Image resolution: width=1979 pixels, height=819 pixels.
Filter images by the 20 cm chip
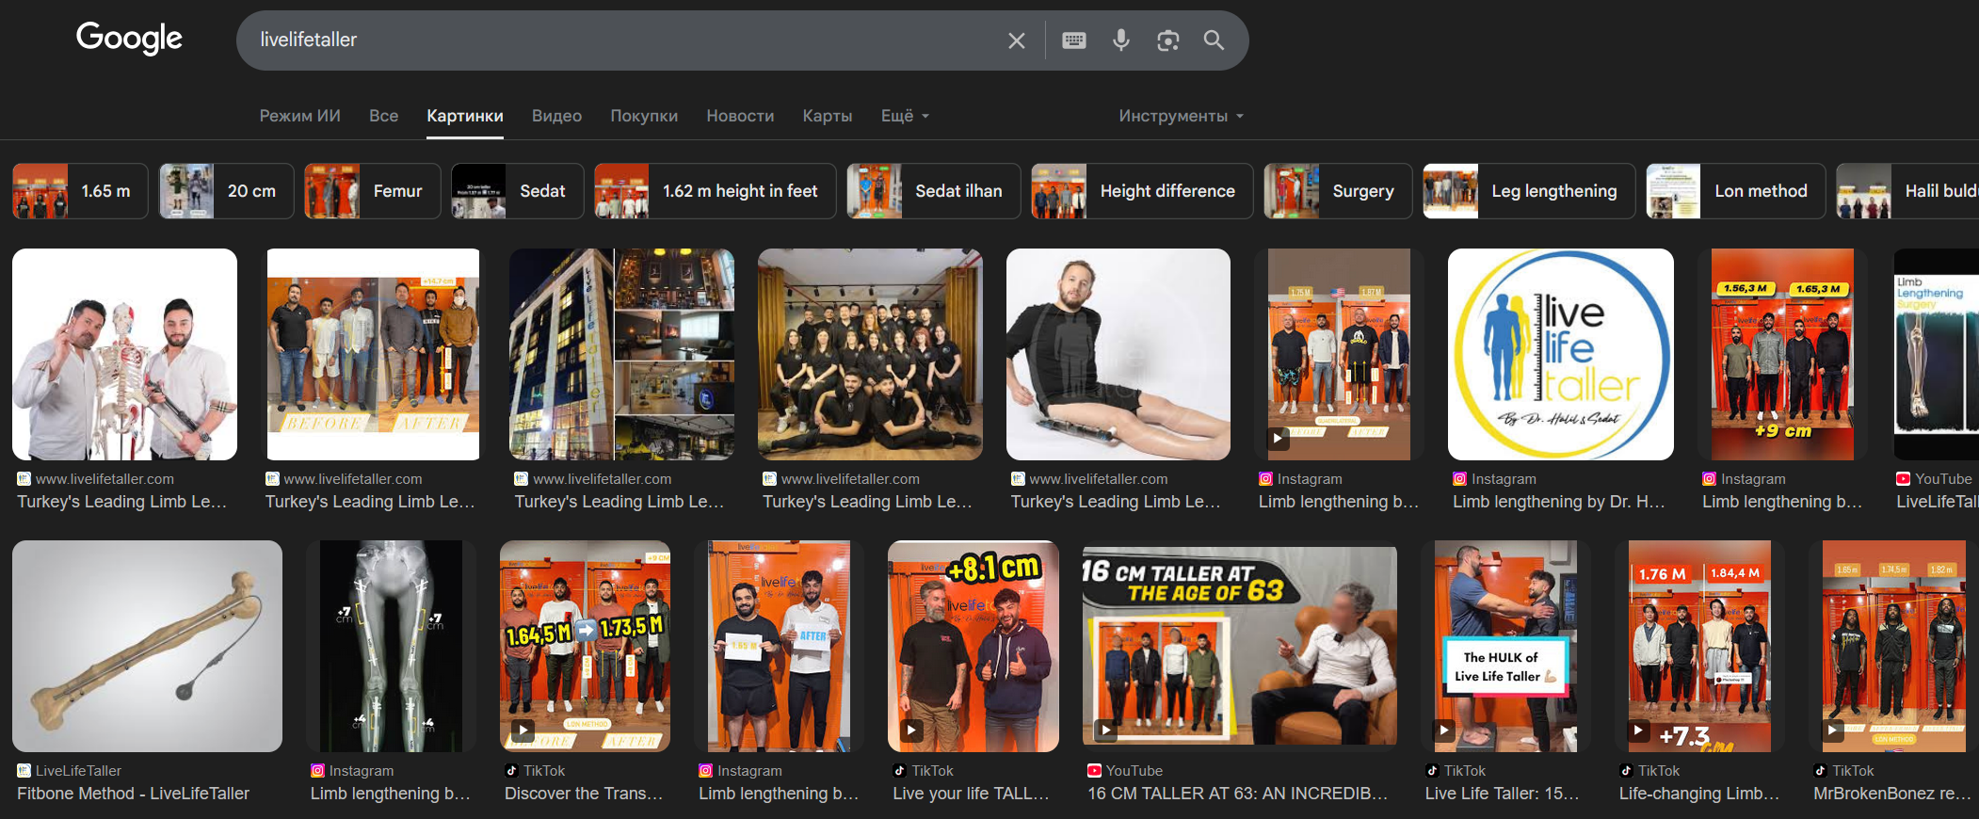226,191
